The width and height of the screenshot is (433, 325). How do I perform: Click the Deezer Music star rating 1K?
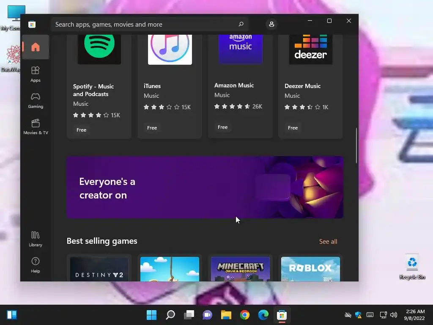tap(306, 107)
